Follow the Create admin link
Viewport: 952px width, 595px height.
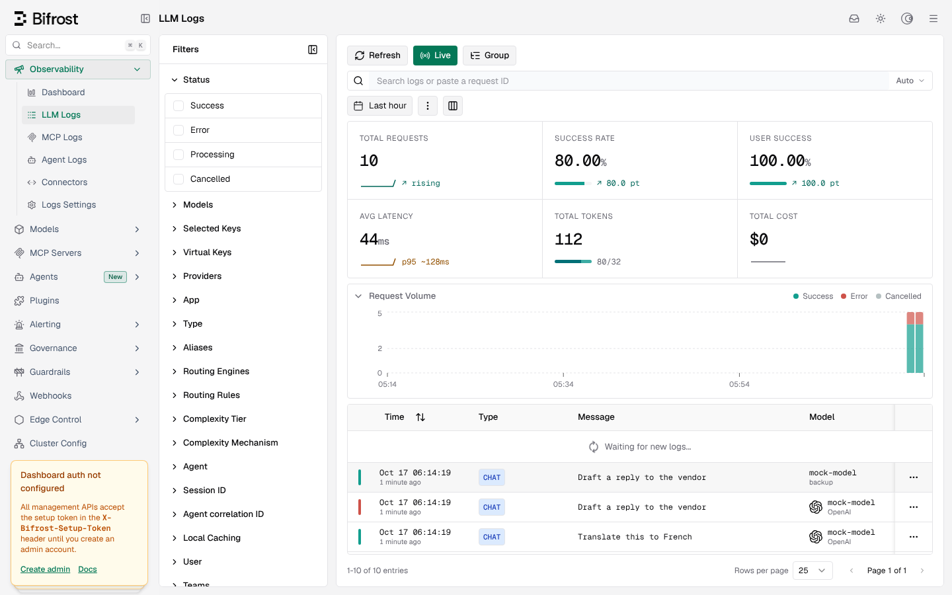coord(45,569)
